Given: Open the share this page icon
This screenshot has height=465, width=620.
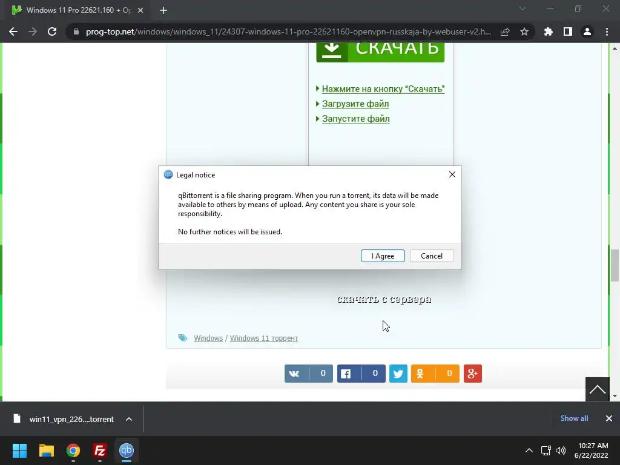Looking at the screenshot, I should pyautogui.click(x=504, y=31).
